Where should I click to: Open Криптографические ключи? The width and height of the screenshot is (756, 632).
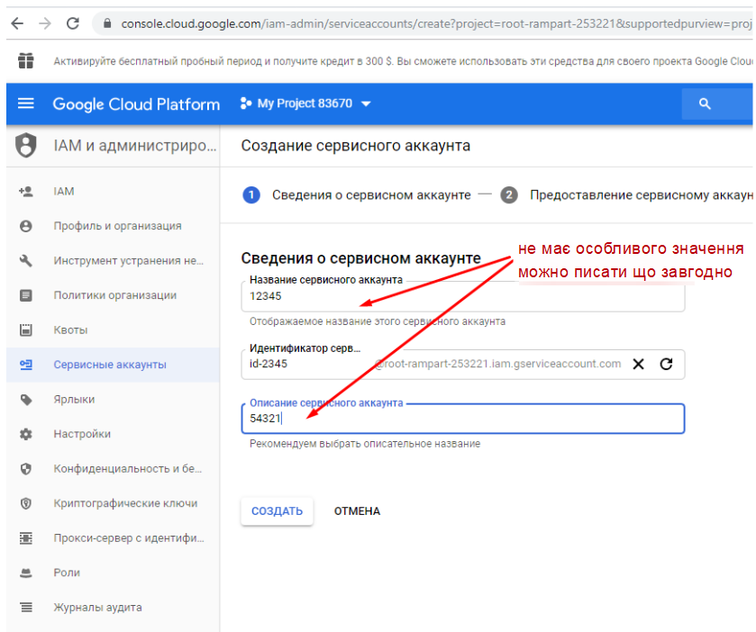113,503
